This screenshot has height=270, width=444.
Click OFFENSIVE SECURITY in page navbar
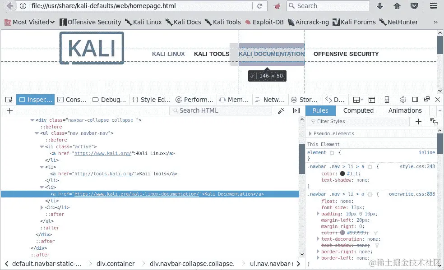[x=346, y=54]
